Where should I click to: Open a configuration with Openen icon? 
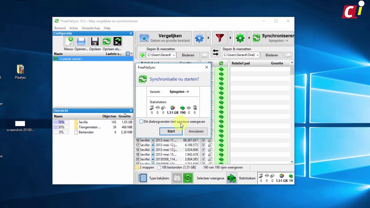81,41
